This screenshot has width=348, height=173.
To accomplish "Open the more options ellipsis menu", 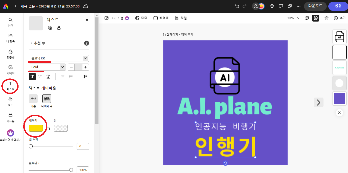I will [x=298, y=6].
